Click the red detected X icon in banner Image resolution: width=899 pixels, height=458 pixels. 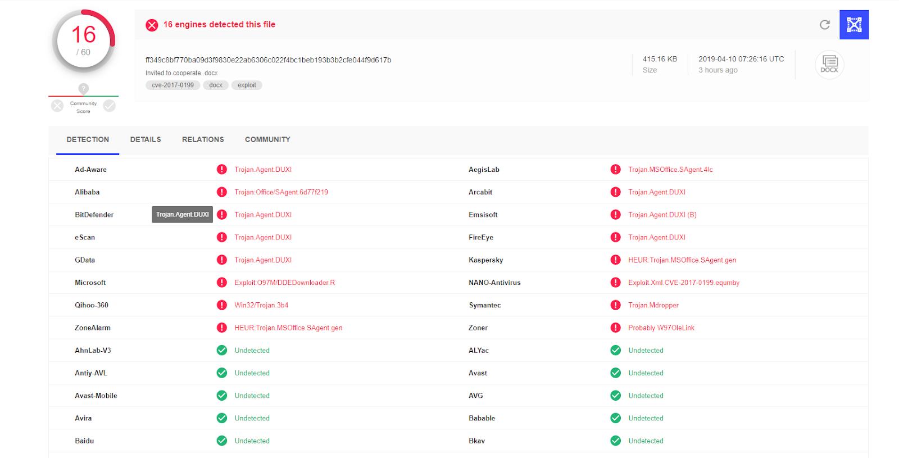pos(152,25)
